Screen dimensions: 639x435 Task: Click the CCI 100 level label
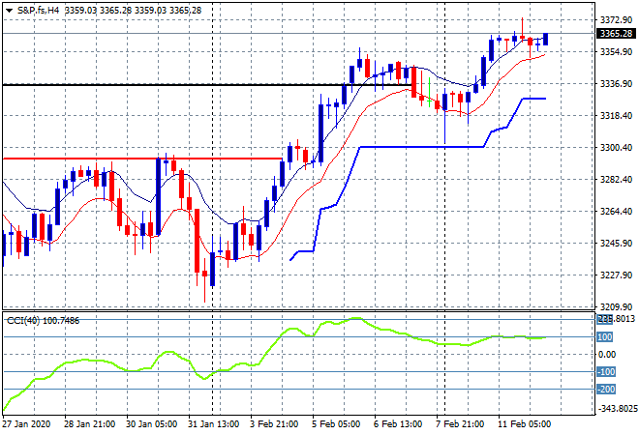pos(605,337)
